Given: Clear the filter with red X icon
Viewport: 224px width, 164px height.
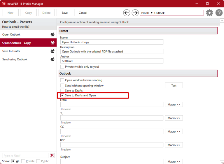Looking at the screenshot, I should click(x=52, y=156).
